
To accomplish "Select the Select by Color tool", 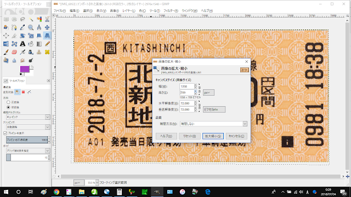I will [39, 19].
